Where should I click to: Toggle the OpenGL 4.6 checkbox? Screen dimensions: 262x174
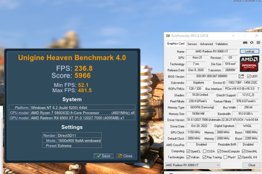[240, 157]
